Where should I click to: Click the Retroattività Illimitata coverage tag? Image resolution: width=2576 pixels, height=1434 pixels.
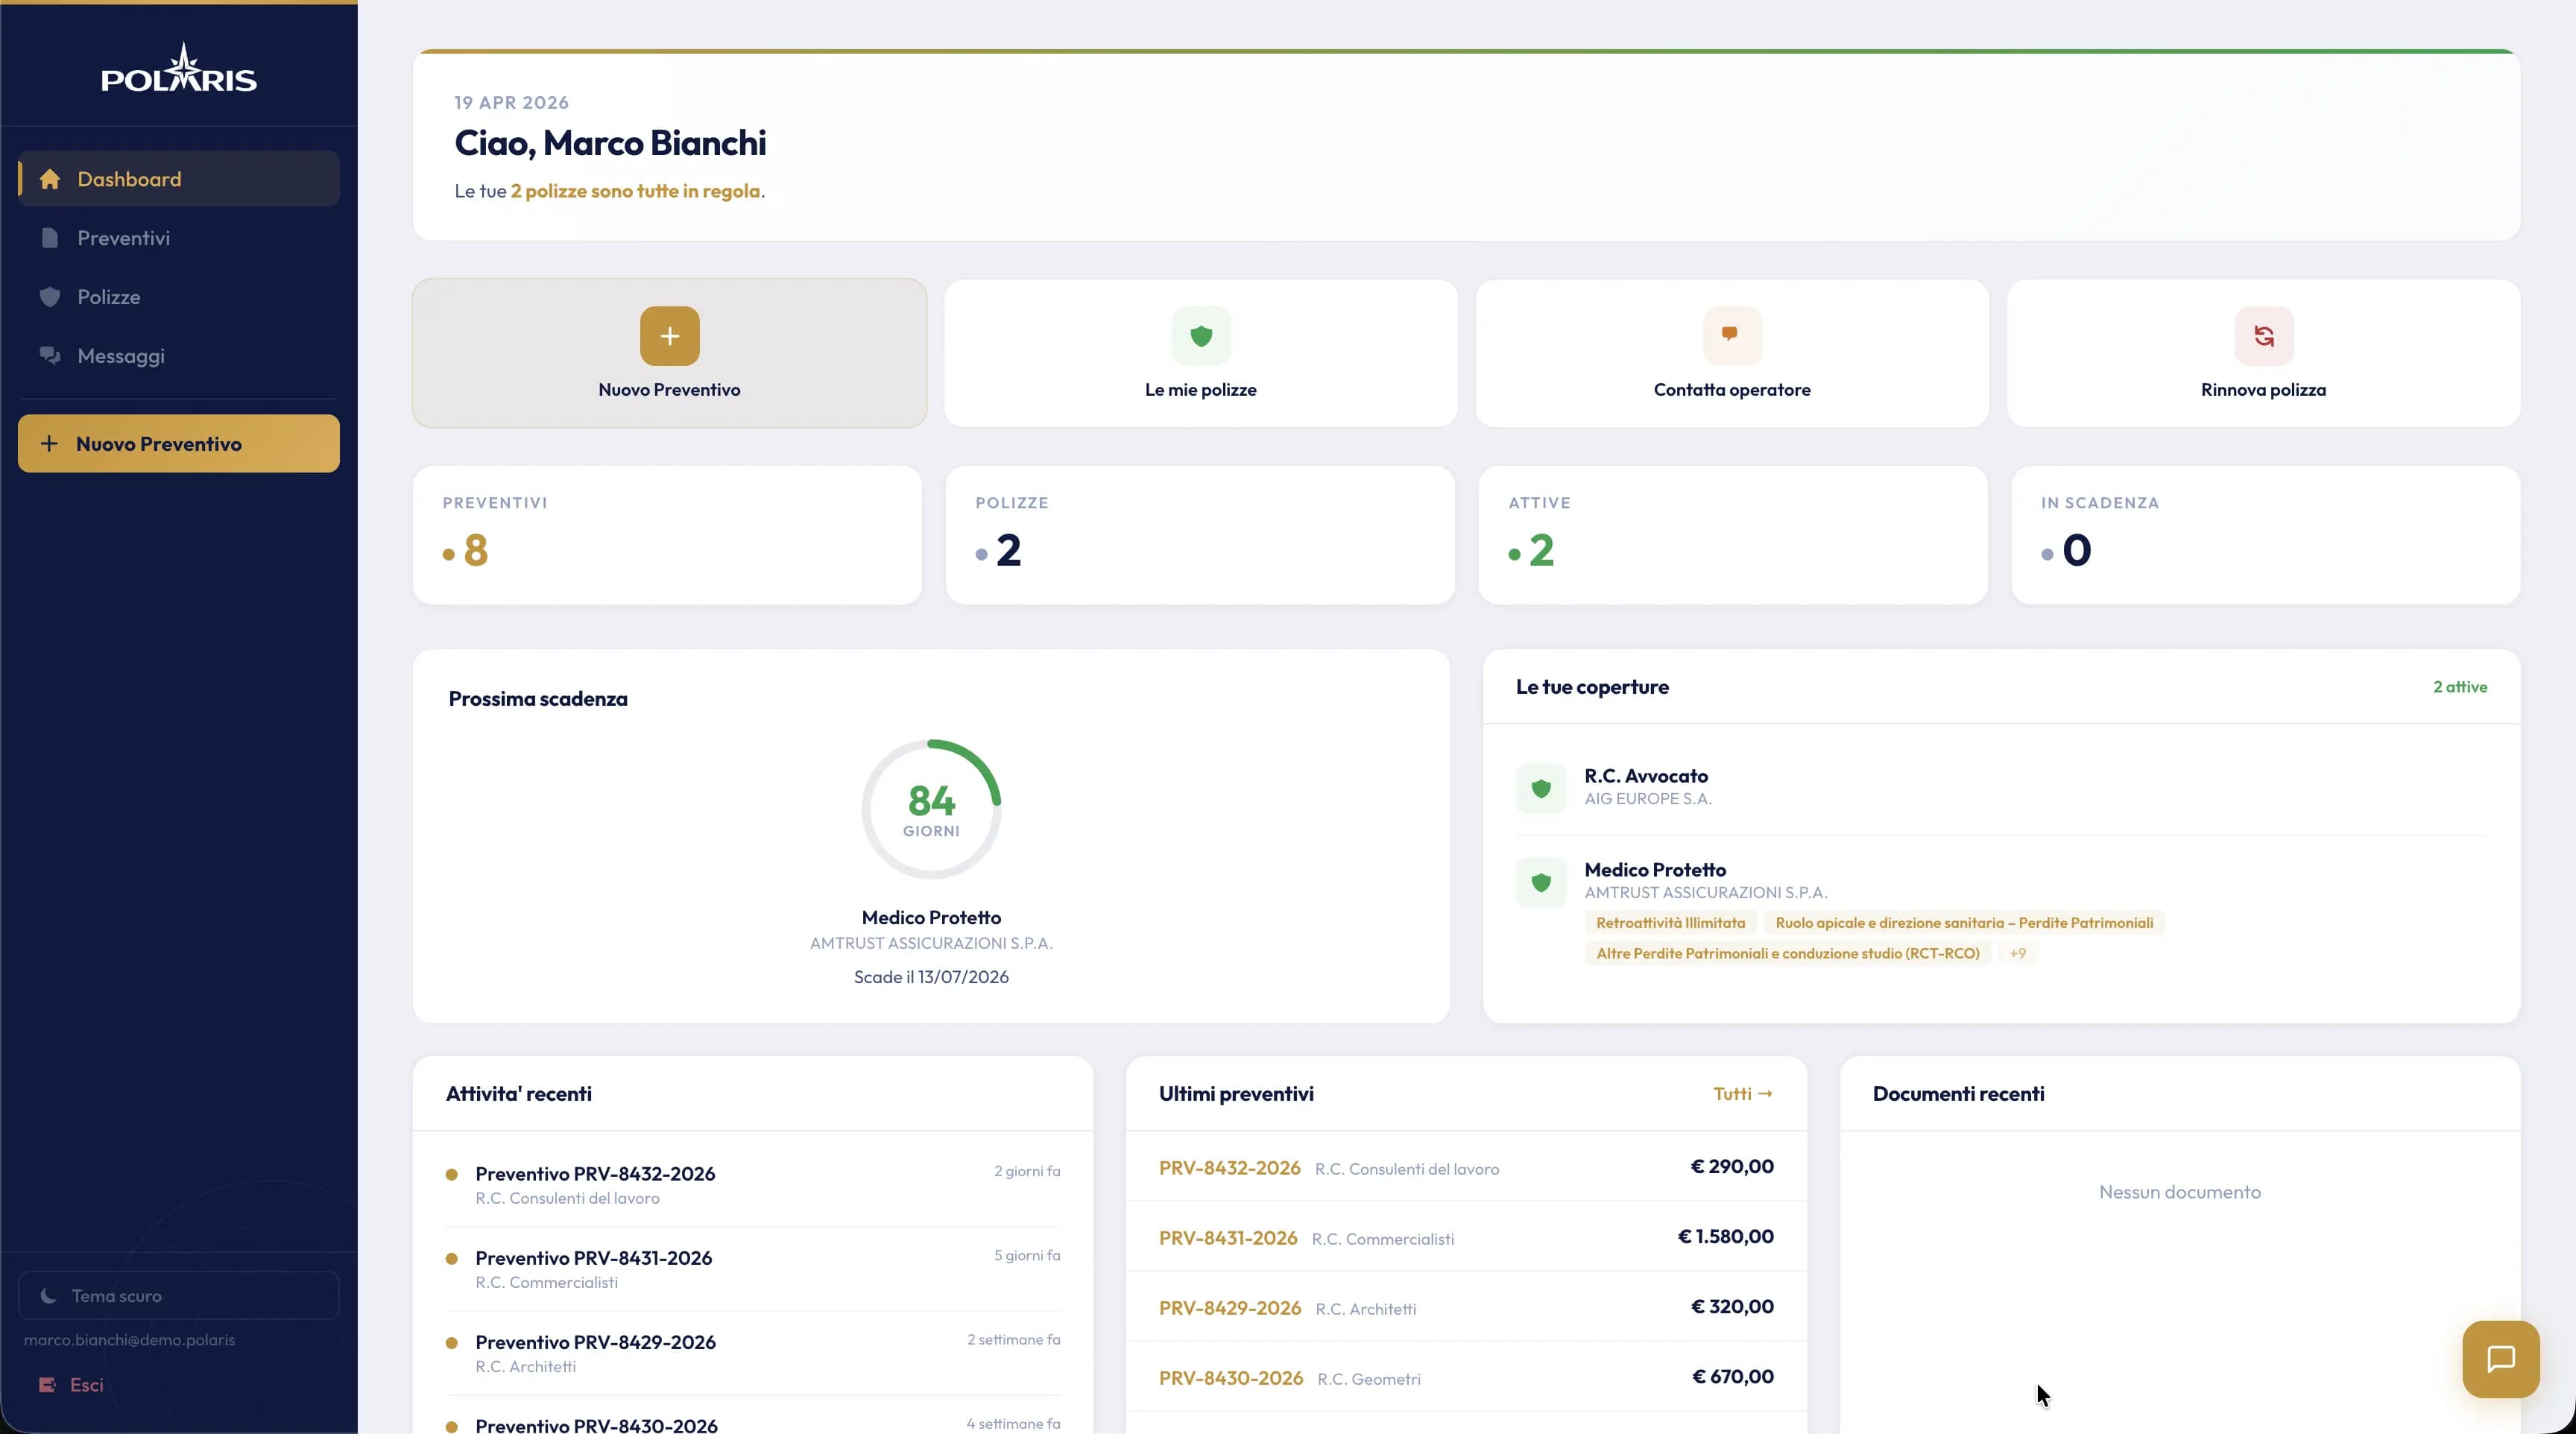pyautogui.click(x=1670, y=922)
